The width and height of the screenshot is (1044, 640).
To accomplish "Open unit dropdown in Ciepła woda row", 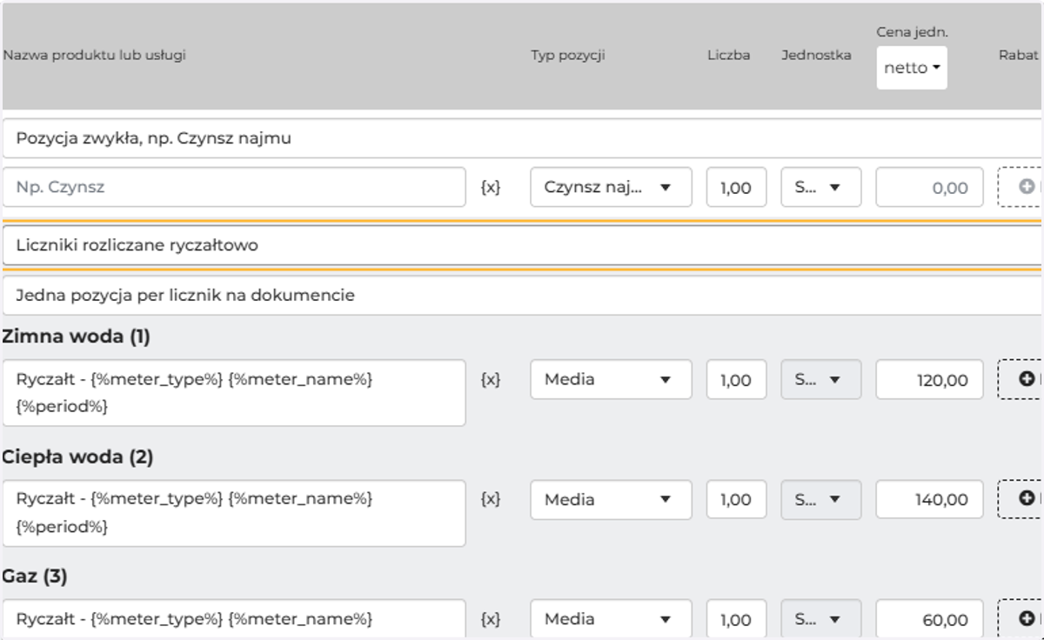I will [x=821, y=499].
